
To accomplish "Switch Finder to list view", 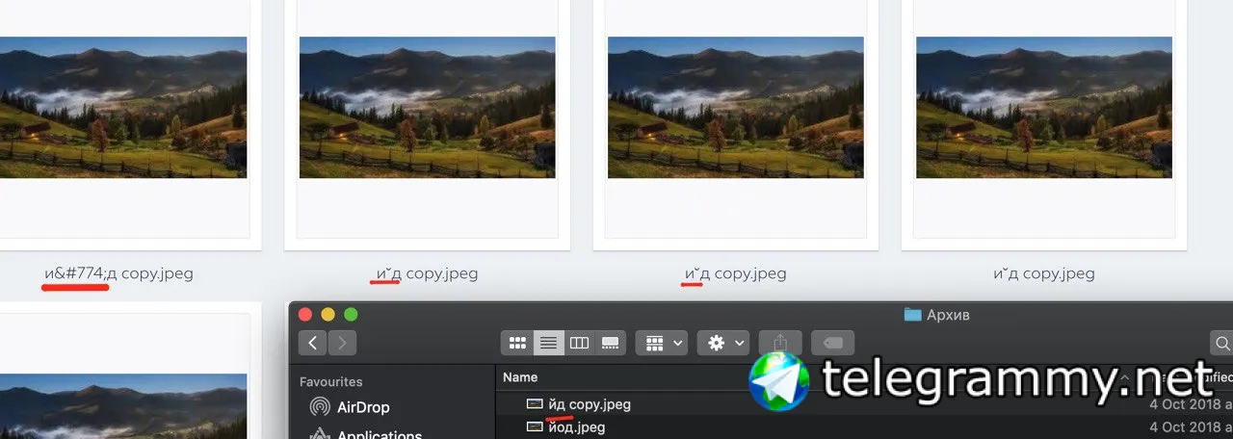I will (x=548, y=343).
